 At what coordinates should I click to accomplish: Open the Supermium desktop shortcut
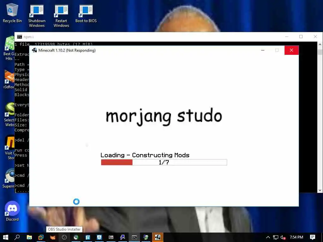pos(9,178)
